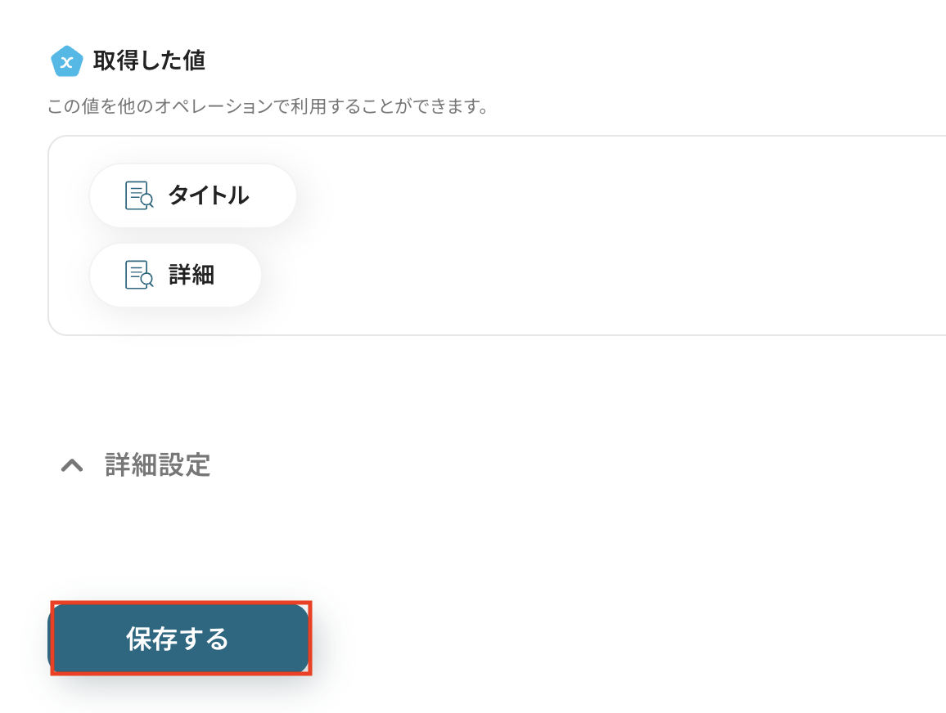This screenshot has height=713, width=946.
Task: Click the magnifier glyph on 詳細 icon
Action: pos(146,280)
